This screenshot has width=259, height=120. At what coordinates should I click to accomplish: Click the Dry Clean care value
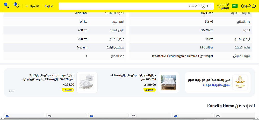(207, 13)
